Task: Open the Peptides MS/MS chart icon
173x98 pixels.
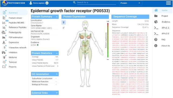Action: point(4,22)
